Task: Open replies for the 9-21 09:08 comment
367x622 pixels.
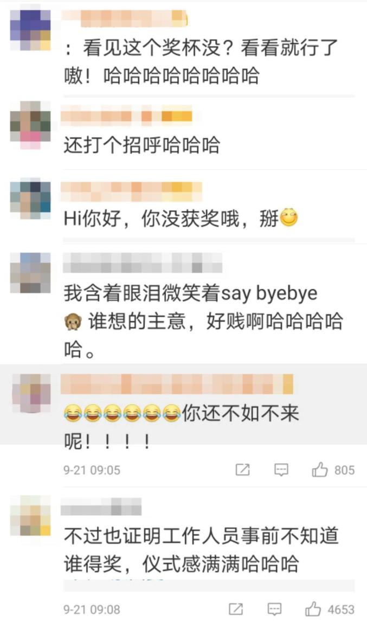Action: (x=274, y=609)
